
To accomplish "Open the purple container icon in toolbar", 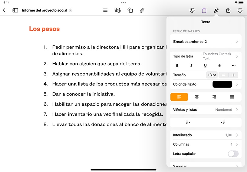I will coord(204,10).
